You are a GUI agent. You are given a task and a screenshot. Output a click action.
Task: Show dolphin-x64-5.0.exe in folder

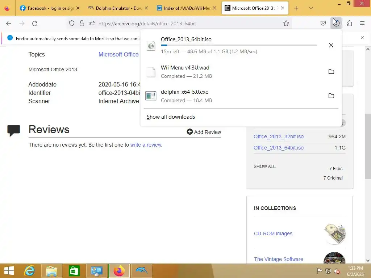click(x=331, y=96)
